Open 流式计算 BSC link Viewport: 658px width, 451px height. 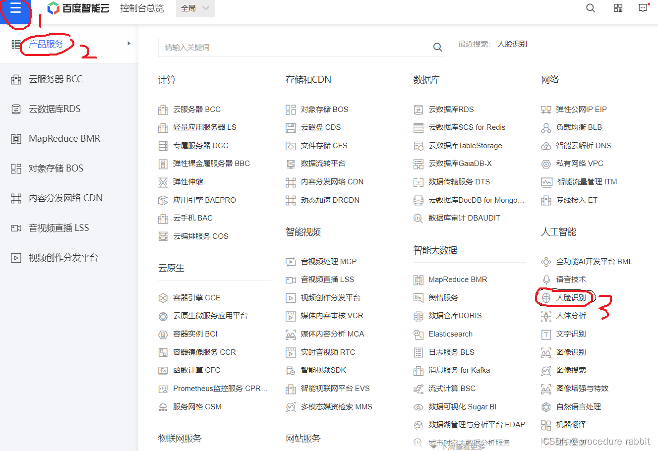pyautogui.click(x=452, y=389)
